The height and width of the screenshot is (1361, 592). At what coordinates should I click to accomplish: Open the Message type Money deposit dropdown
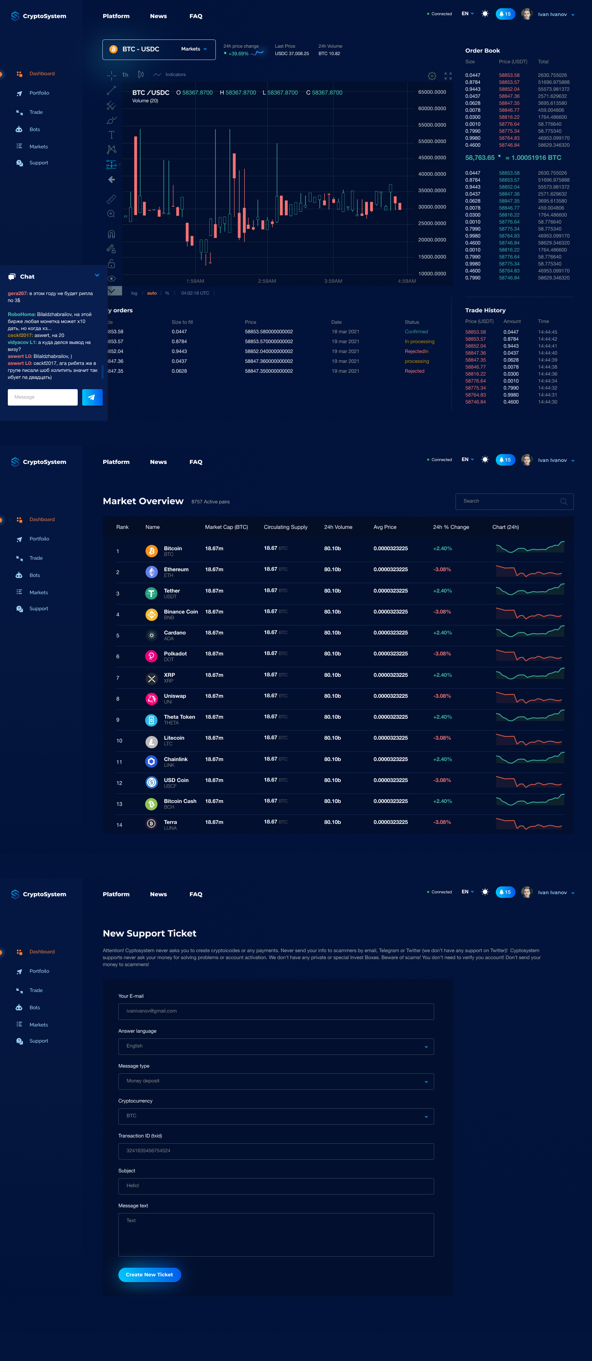click(x=276, y=1081)
